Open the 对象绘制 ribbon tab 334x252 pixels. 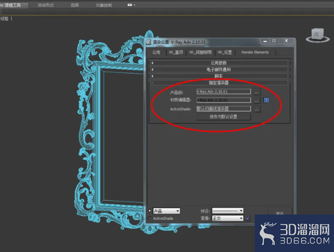tap(104, 5)
